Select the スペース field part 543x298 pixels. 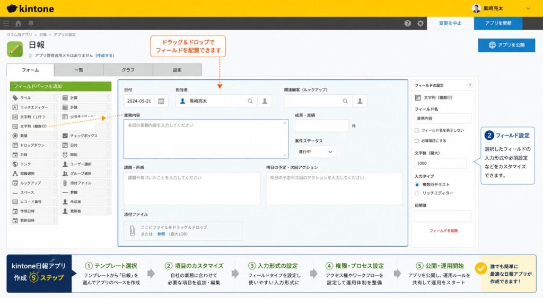34,192
